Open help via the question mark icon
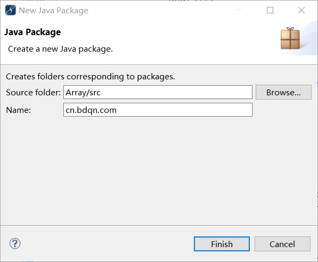This screenshot has height=262, width=318. point(15,243)
